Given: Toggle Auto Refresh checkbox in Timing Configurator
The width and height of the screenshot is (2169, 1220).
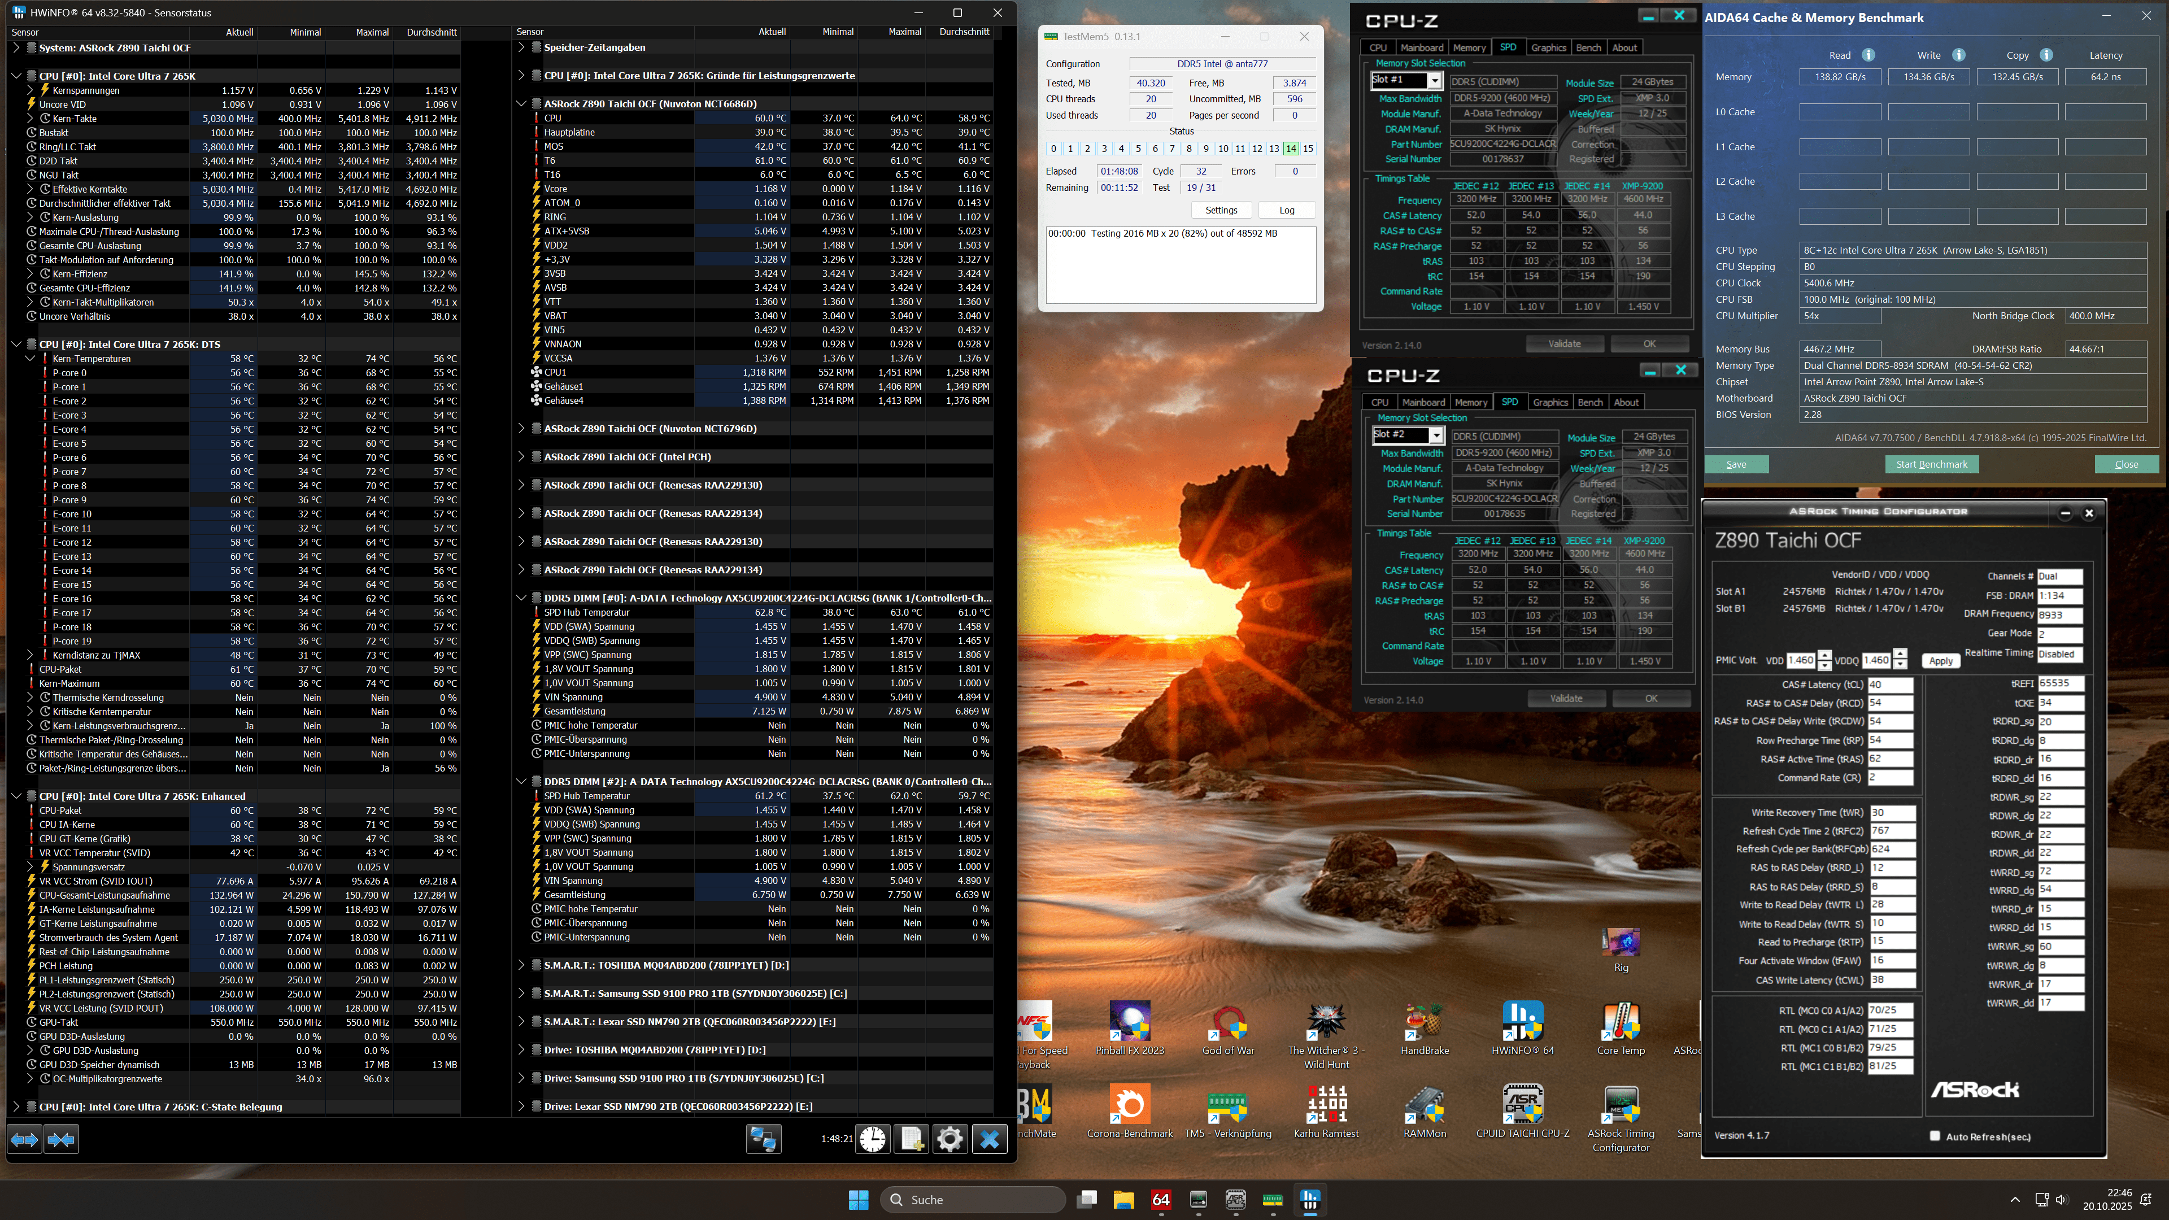Looking at the screenshot, I should 1935,1136.
